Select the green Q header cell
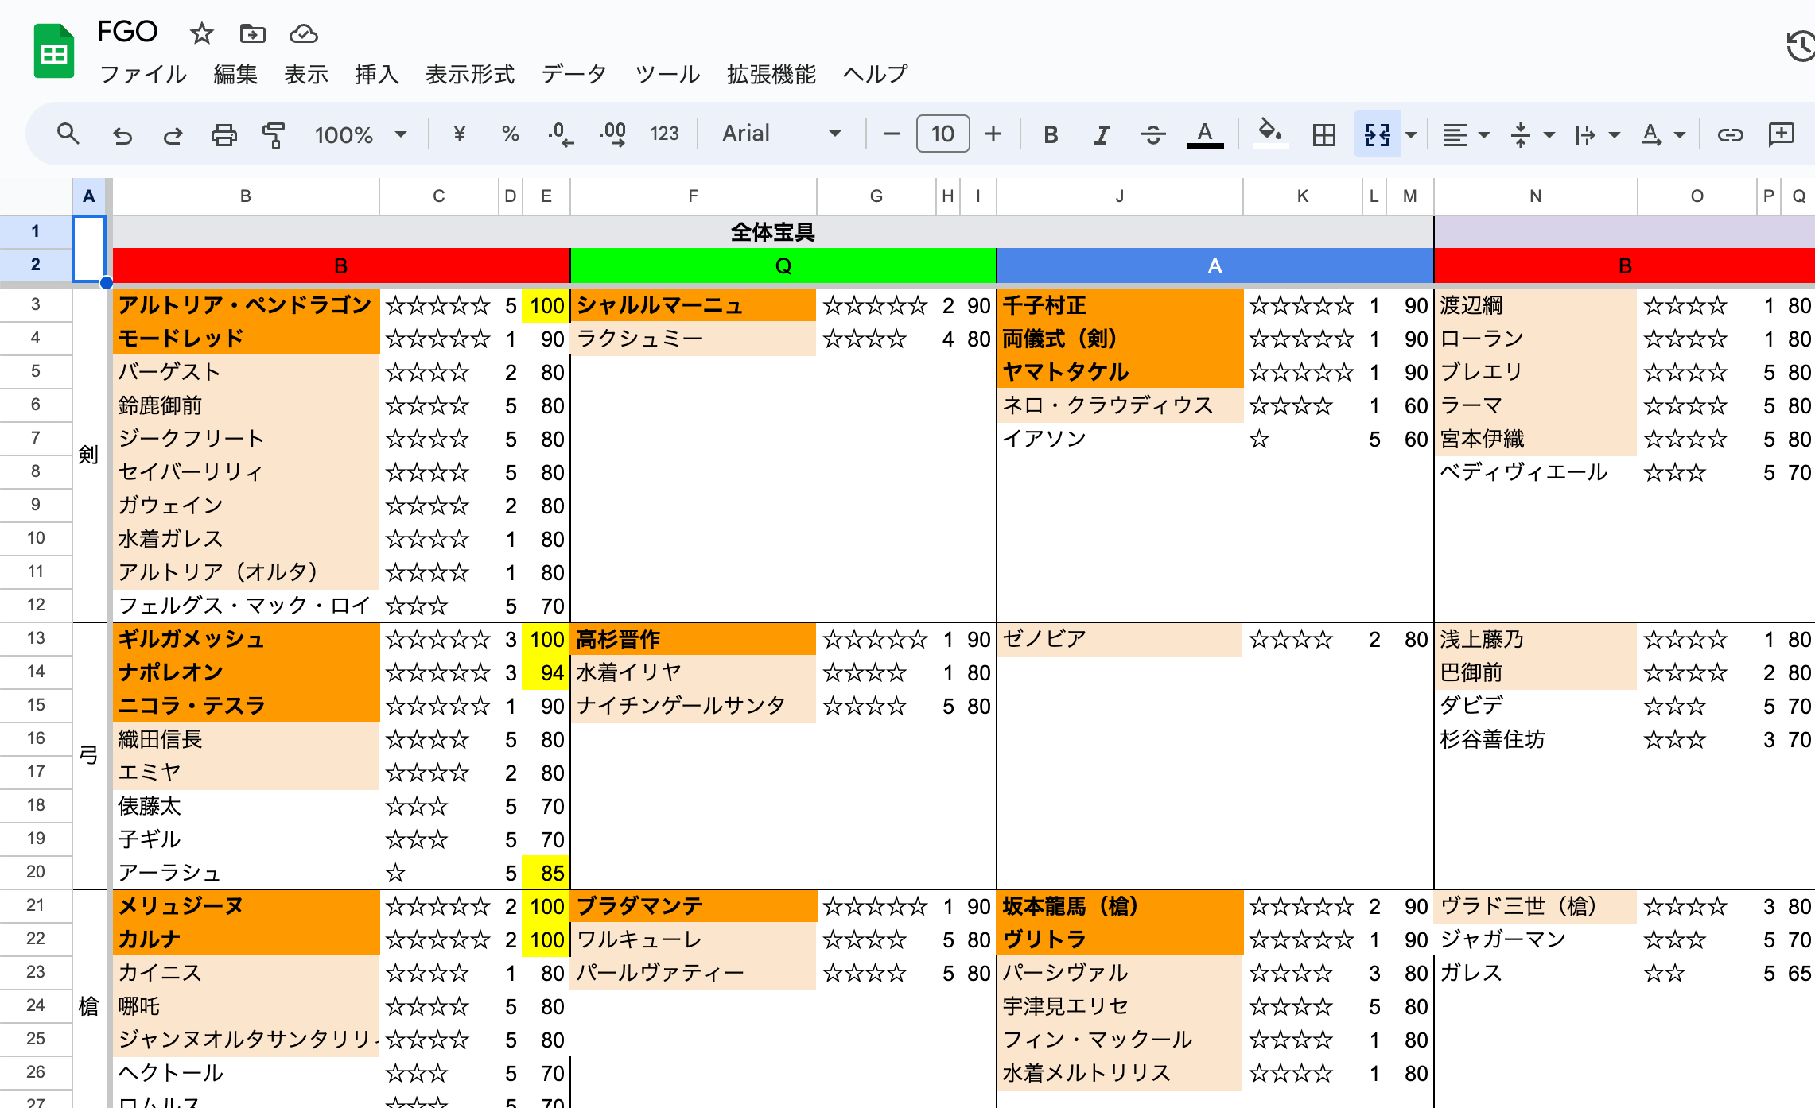This screenshot has width=1815, height=1108. (x=783, y=265)
